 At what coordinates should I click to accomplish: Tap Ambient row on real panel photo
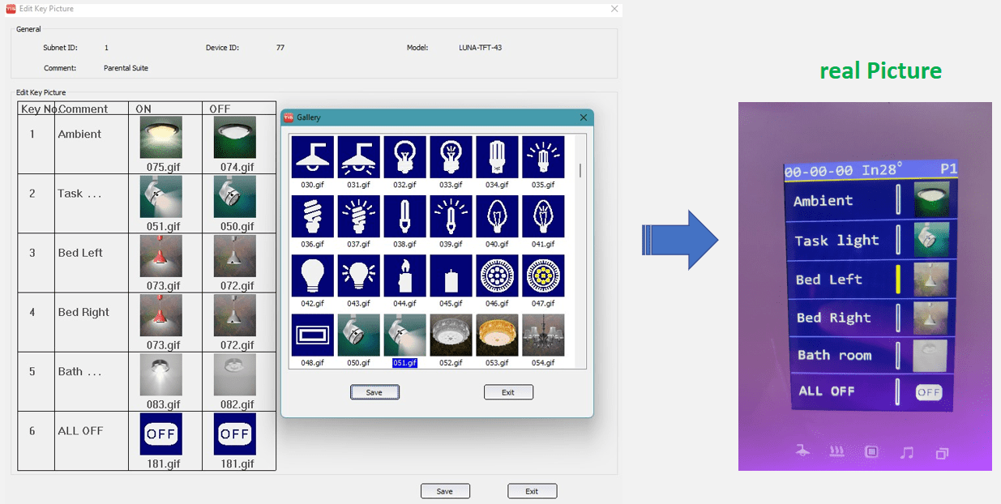point(870,200)
